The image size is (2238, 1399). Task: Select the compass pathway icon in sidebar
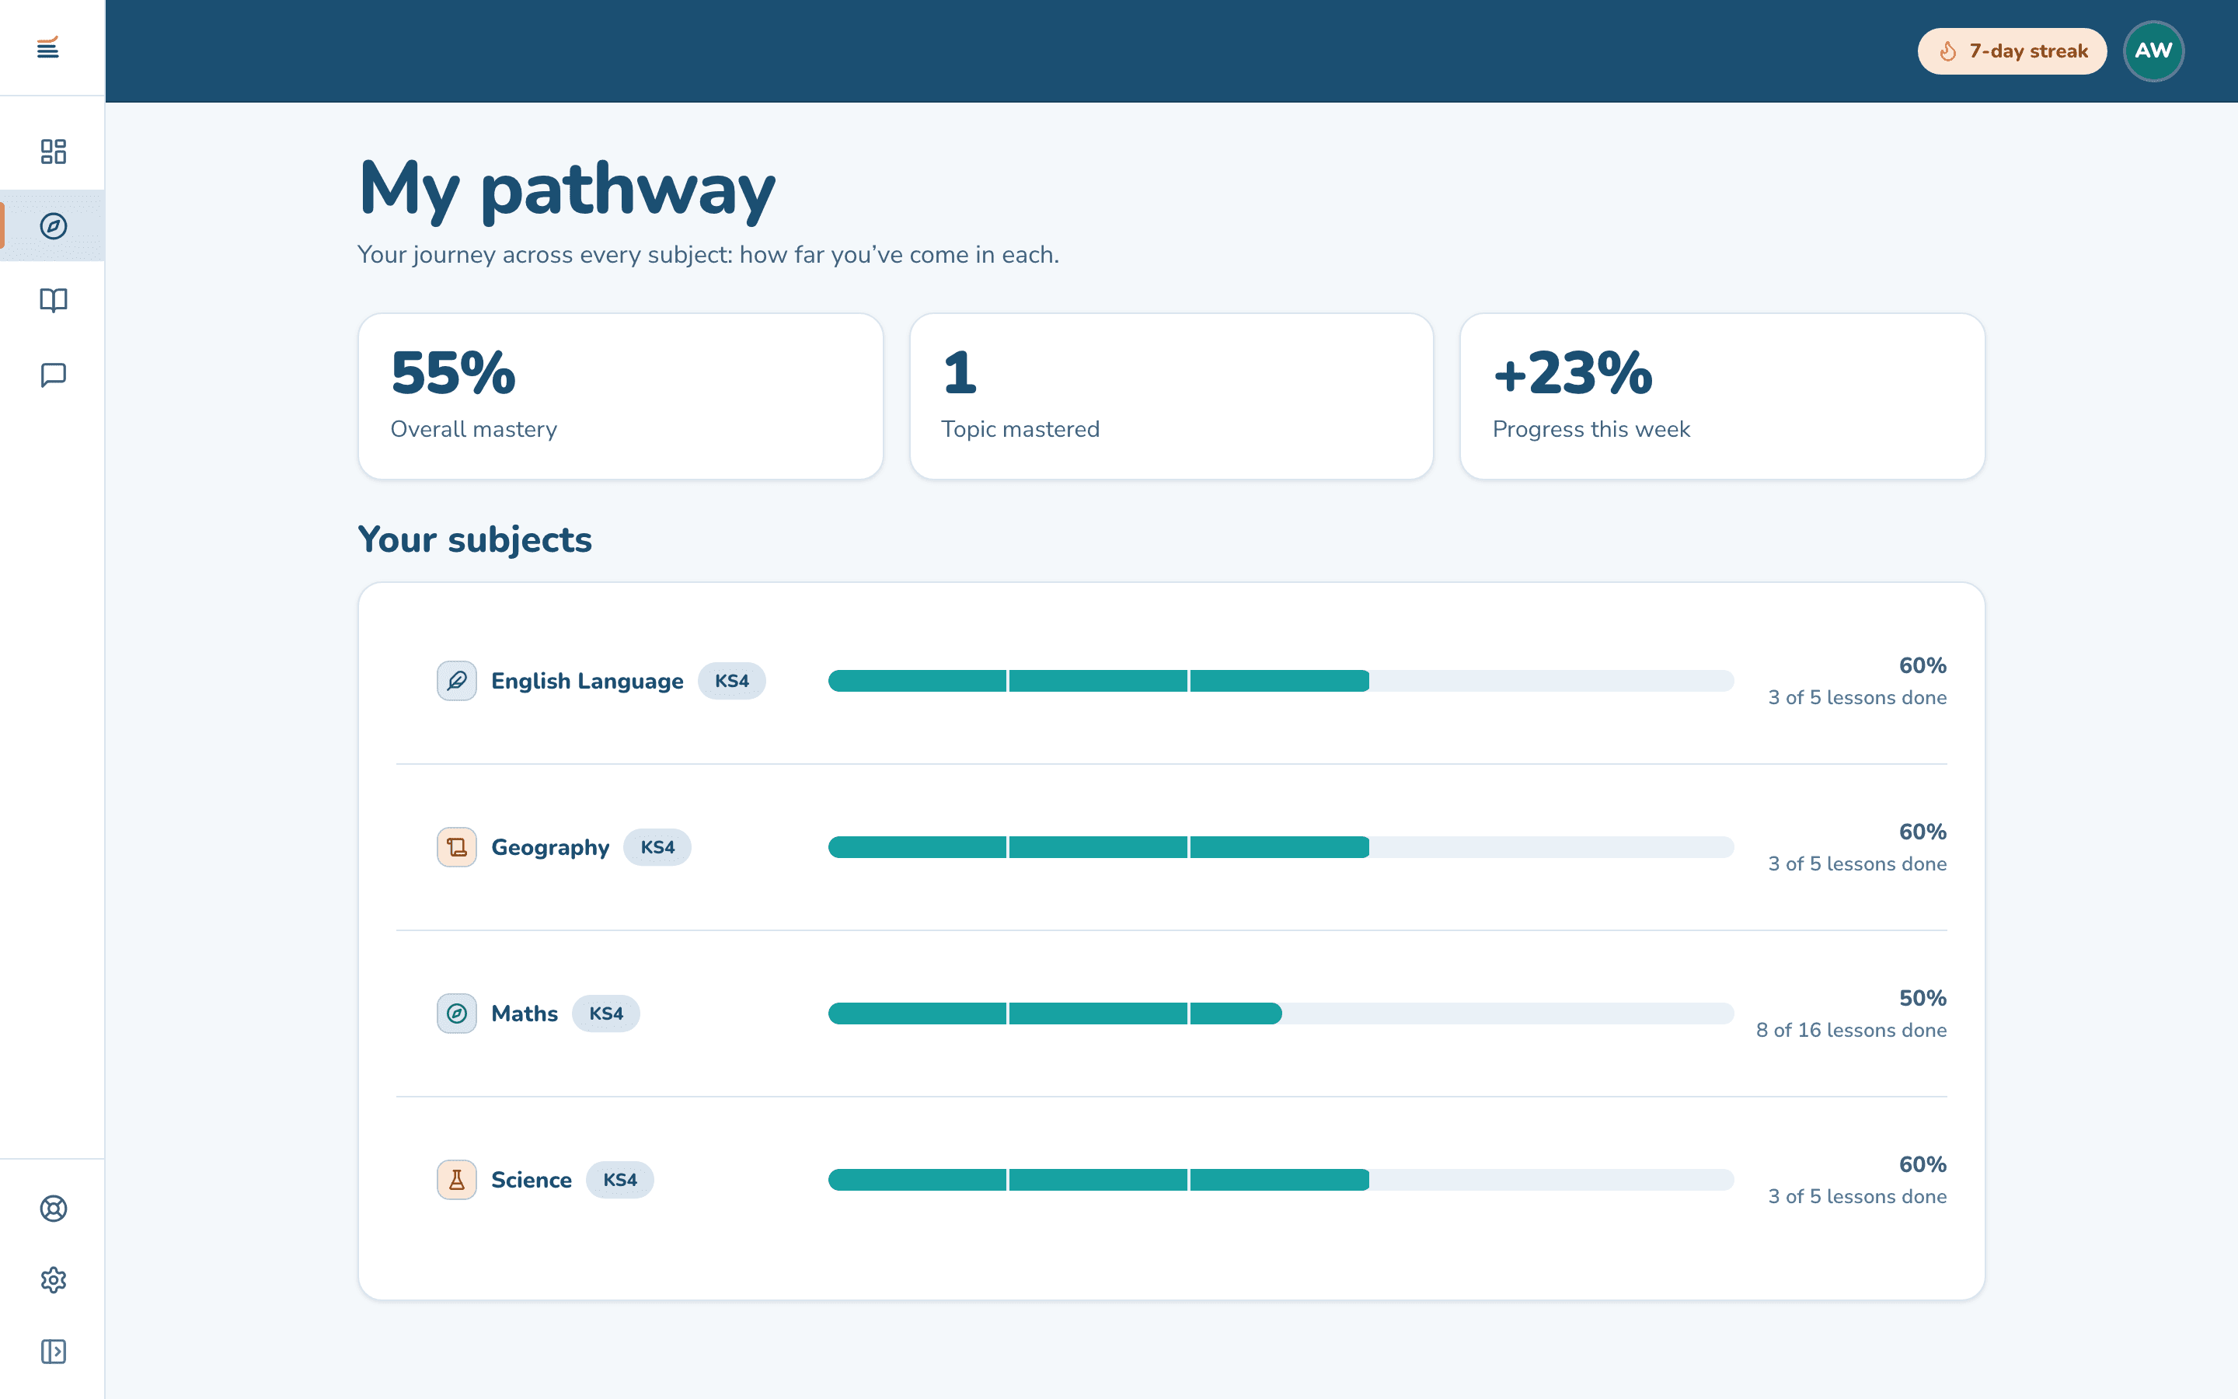tap(53, 225)
